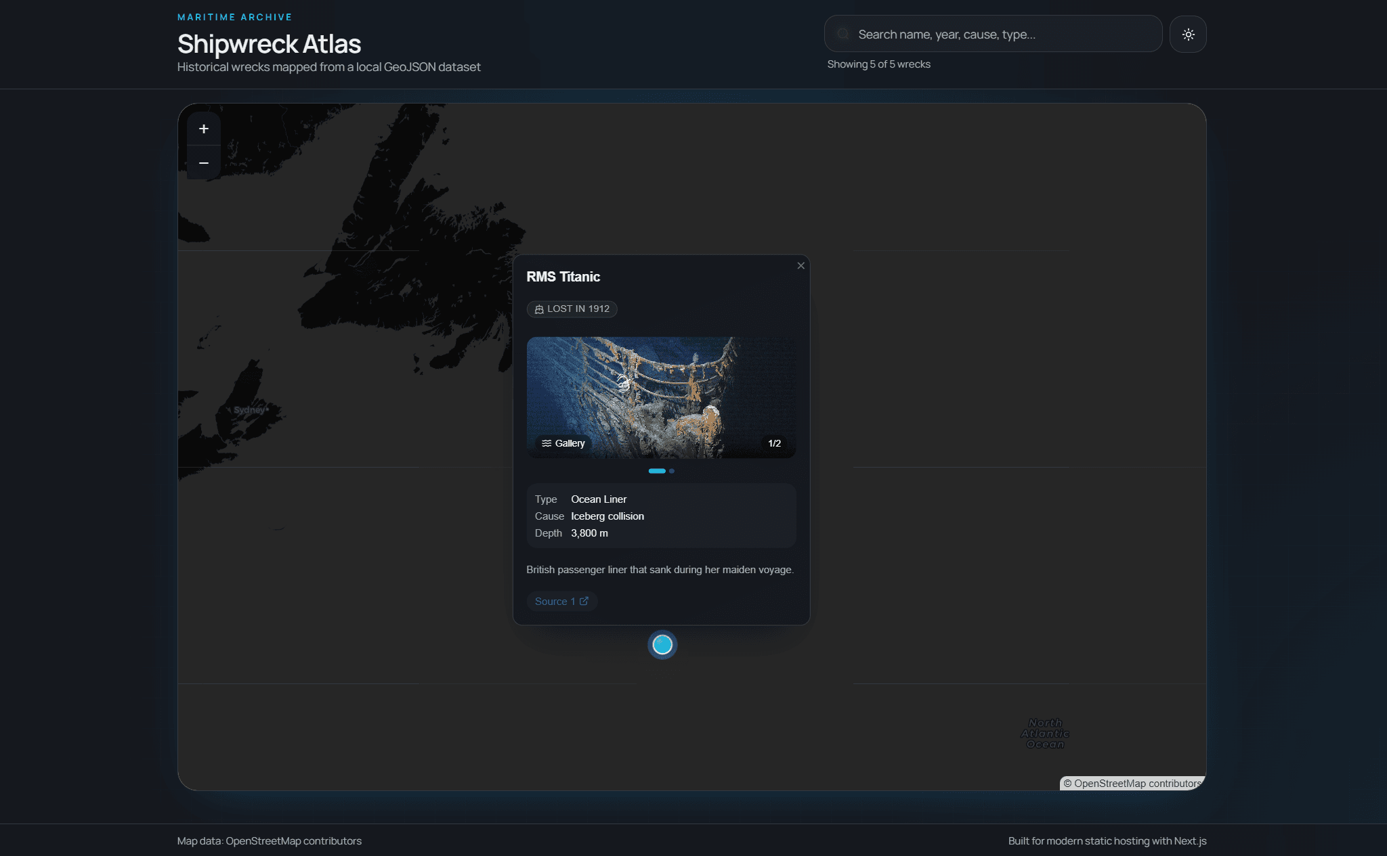This screenshot has height=856, width=1387.
Task: Click the waves icon in the Gallery badge
Action: 547,443
